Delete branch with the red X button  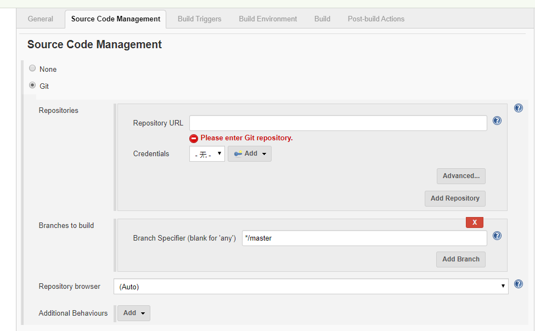tap(475, 222)
